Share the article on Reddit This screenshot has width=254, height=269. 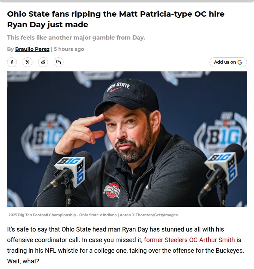[x=43, y=62]
